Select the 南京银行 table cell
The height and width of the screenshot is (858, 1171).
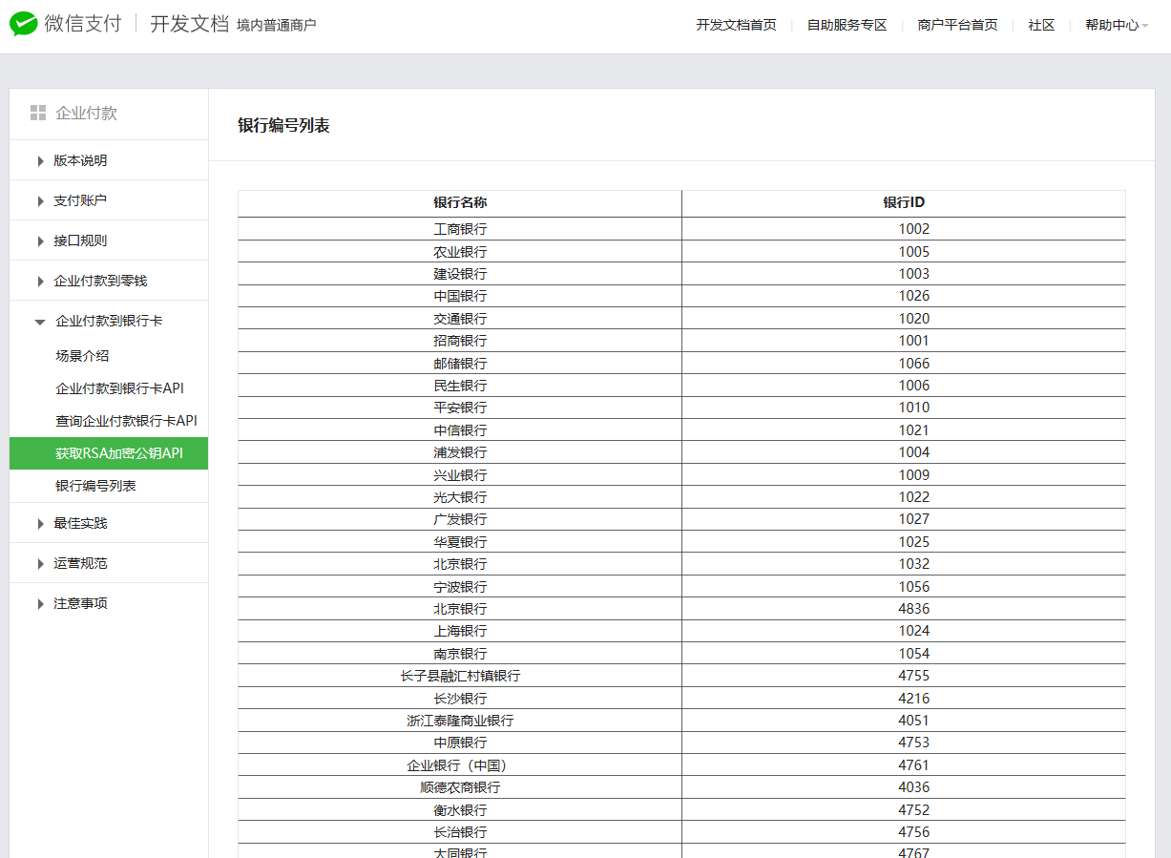click(460, 654)
